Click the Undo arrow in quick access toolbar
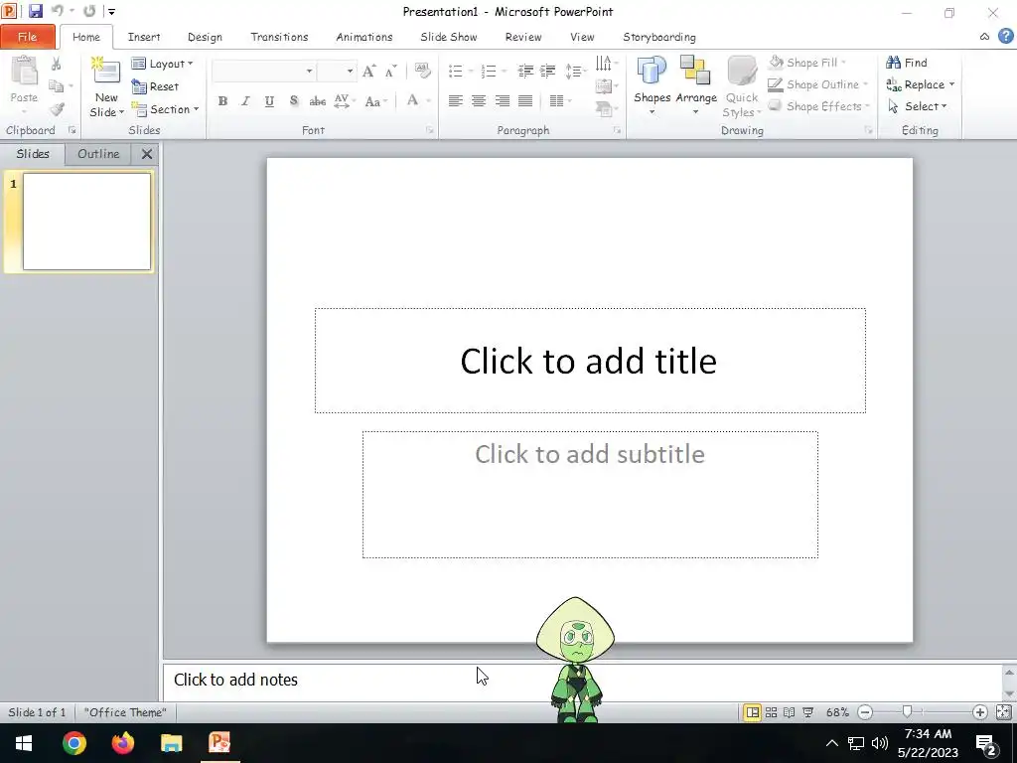The image size is (1017, 763). 57,11
